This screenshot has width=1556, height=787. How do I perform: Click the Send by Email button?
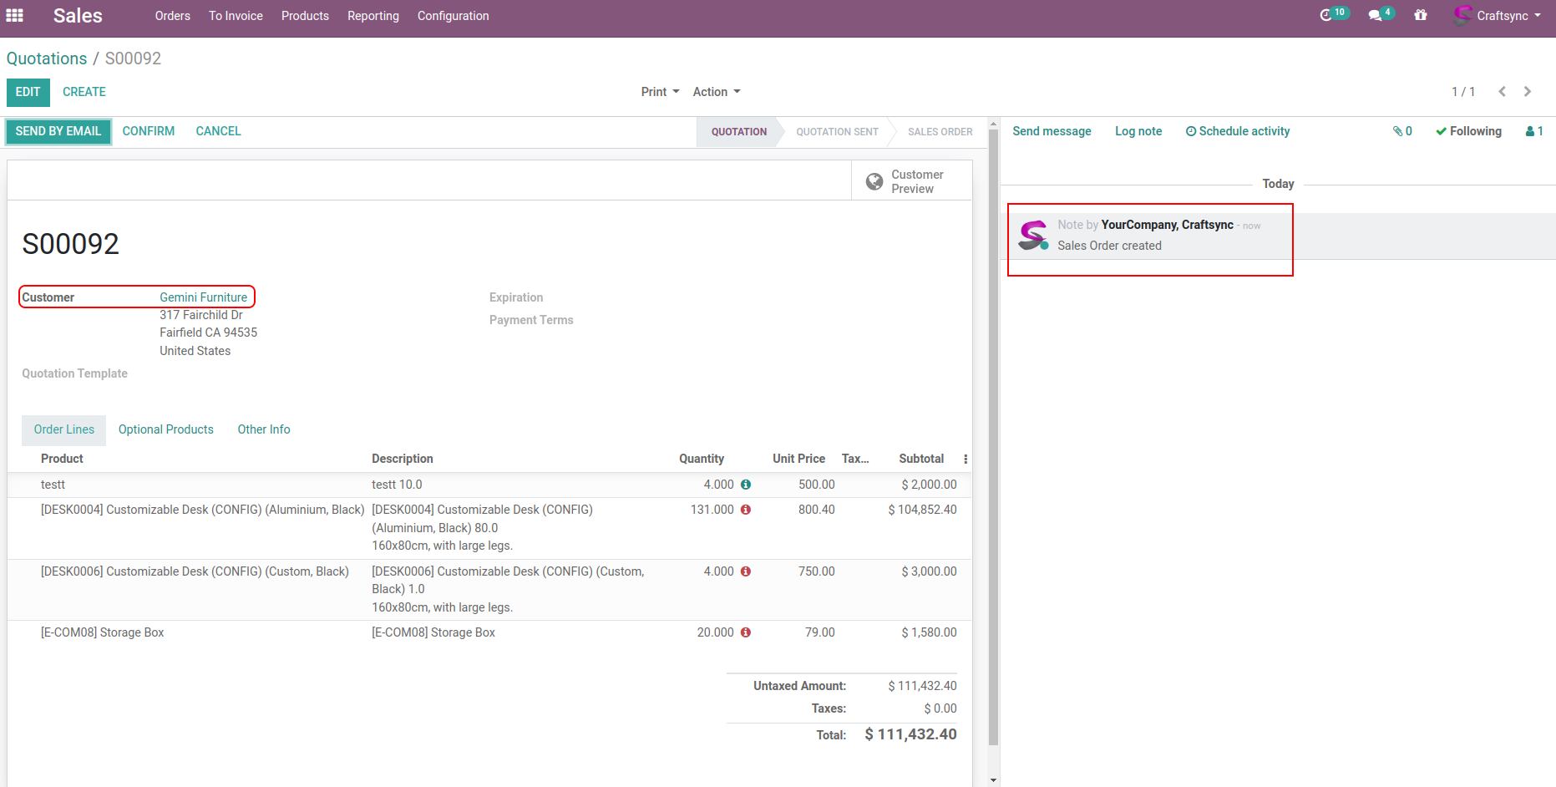(58, 131)
